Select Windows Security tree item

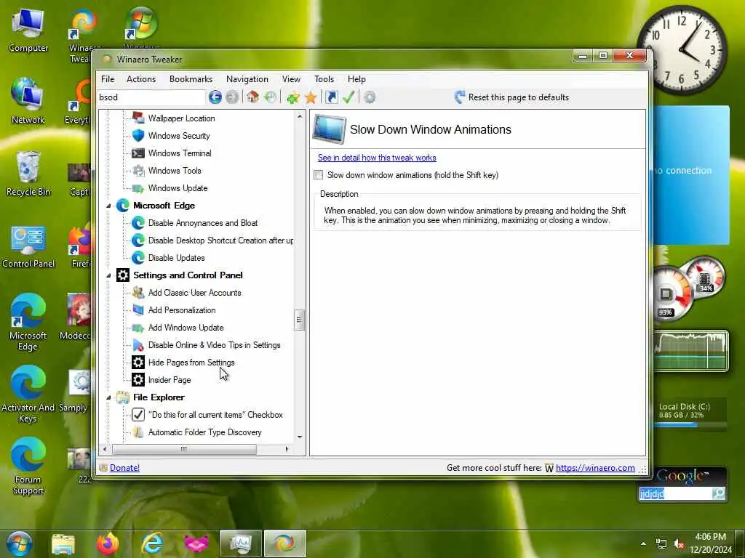tap(179, 136)
